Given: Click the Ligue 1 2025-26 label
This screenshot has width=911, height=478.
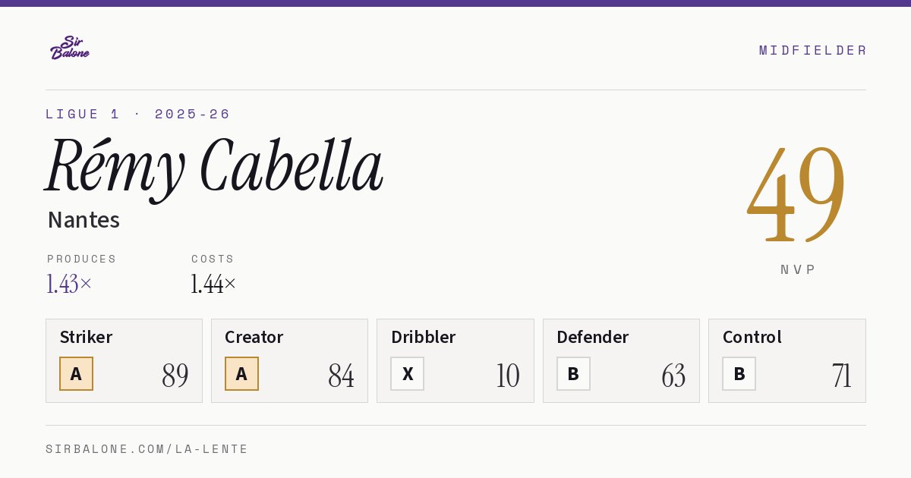Looking at the screenshot, I should (x=137, y=114).
